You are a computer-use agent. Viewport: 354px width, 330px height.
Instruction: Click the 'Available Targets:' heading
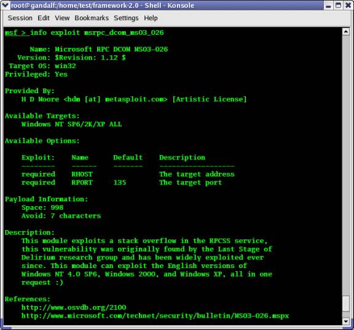42,116
